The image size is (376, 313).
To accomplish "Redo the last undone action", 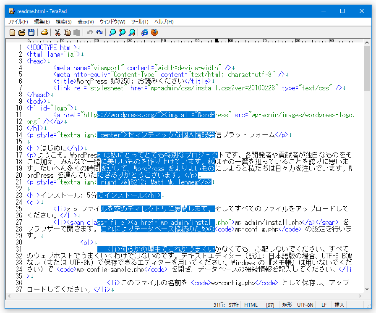I will (99, 32).
